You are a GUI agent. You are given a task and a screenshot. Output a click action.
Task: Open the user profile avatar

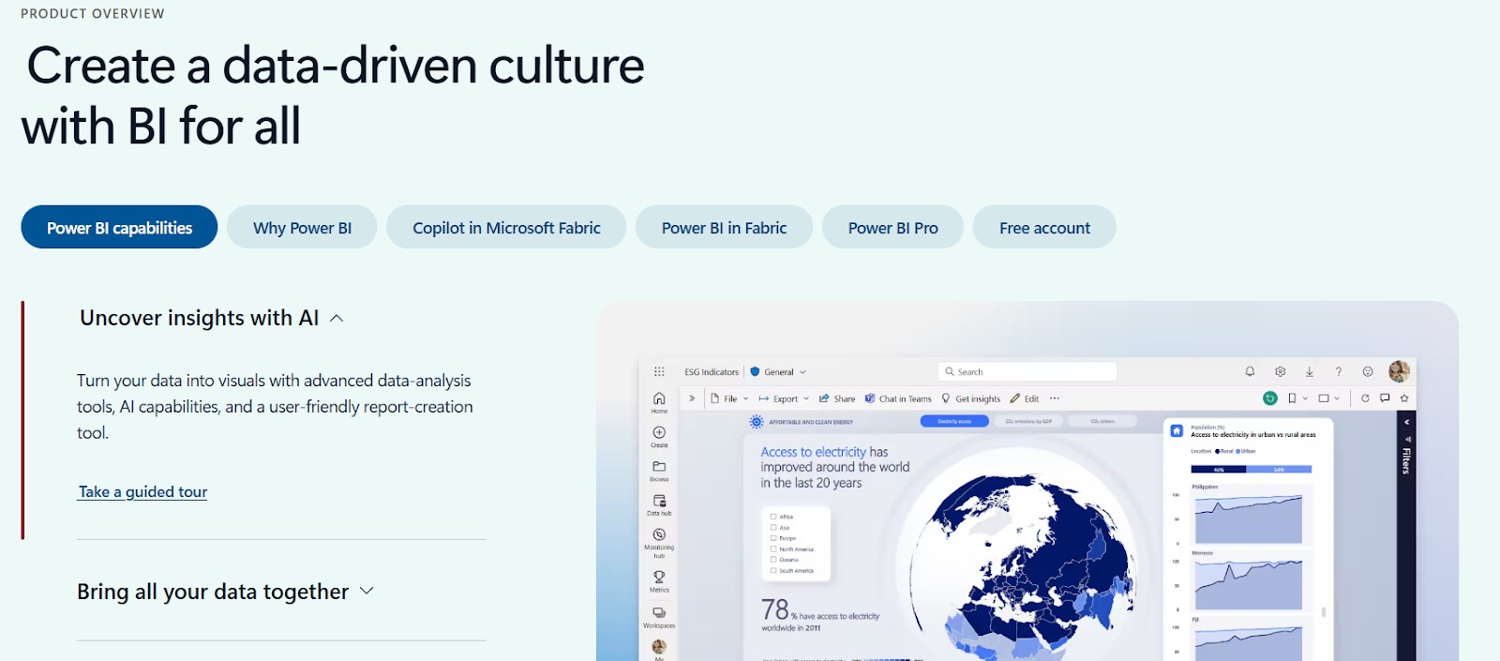pyautogui.click(x=1399, y=371)
